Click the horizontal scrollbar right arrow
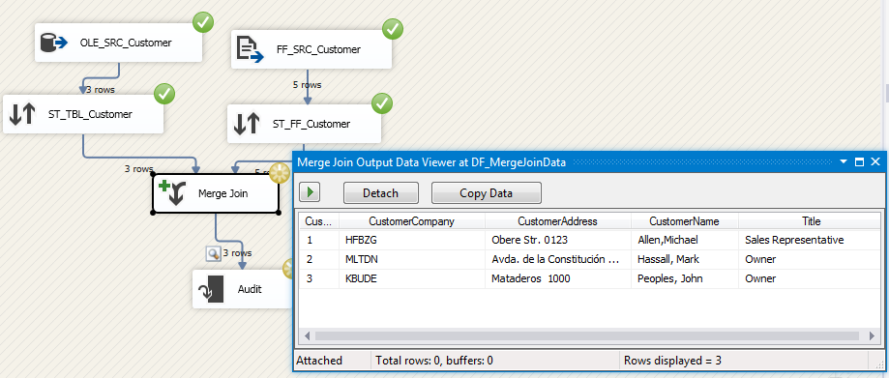The width and height of the screenshot is (889, 378). (x=872, y=336)
